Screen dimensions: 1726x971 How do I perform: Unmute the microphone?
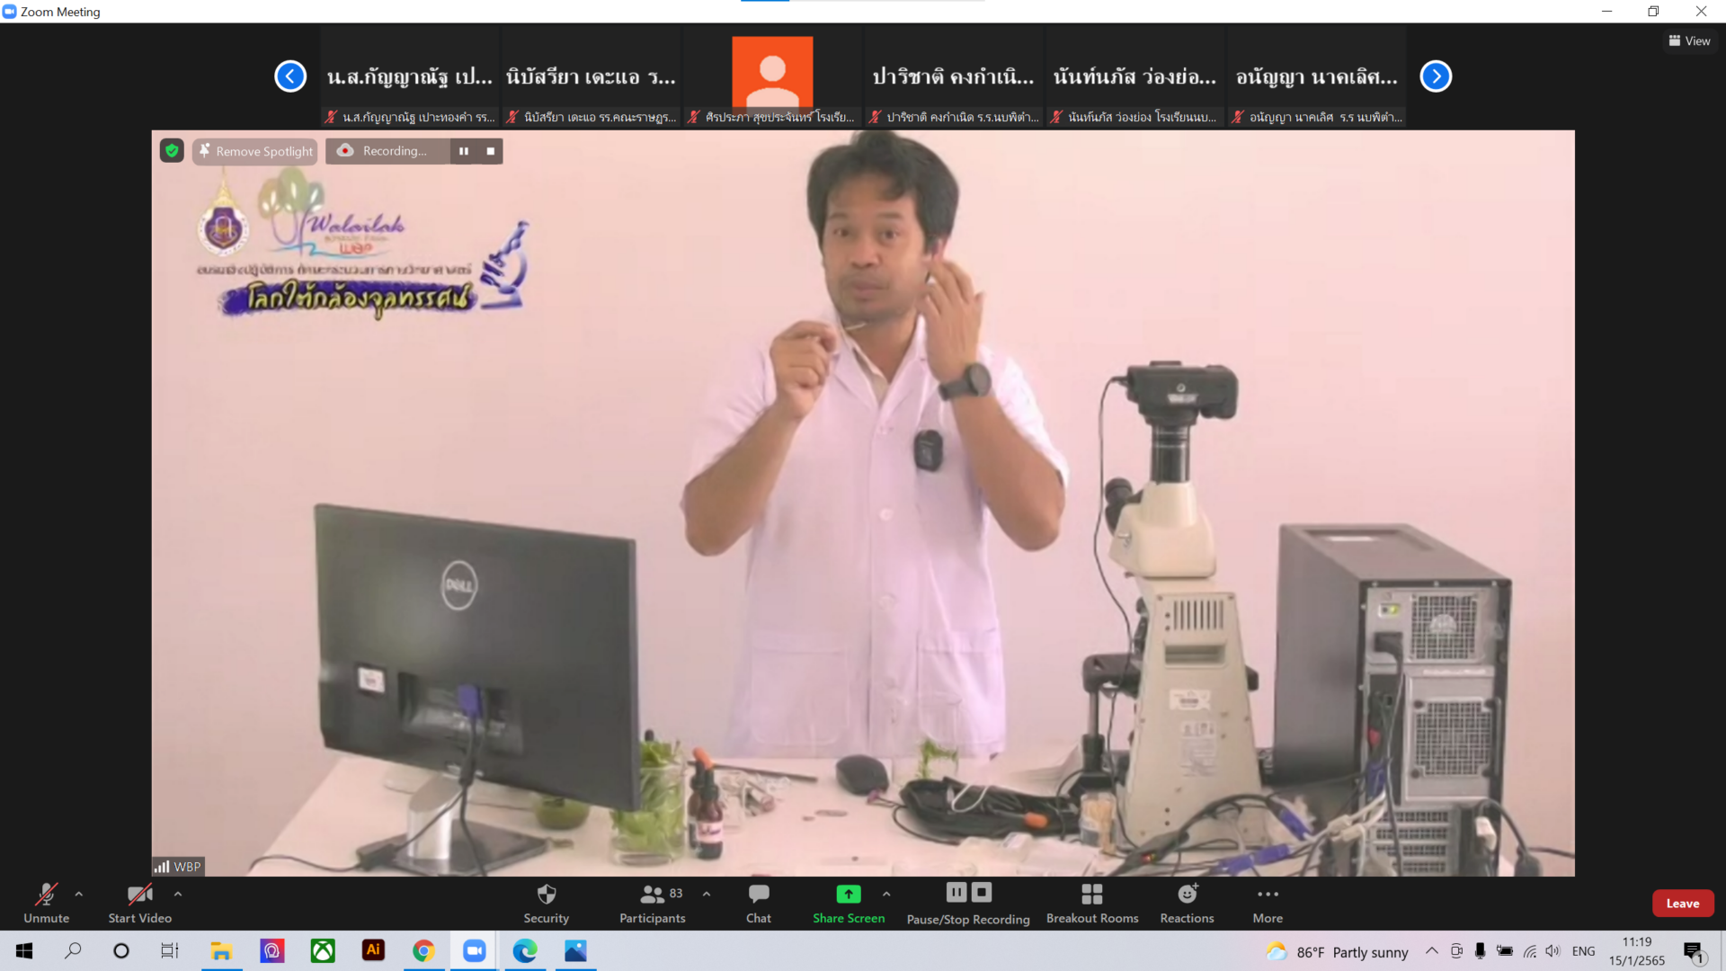pos(46,903)
